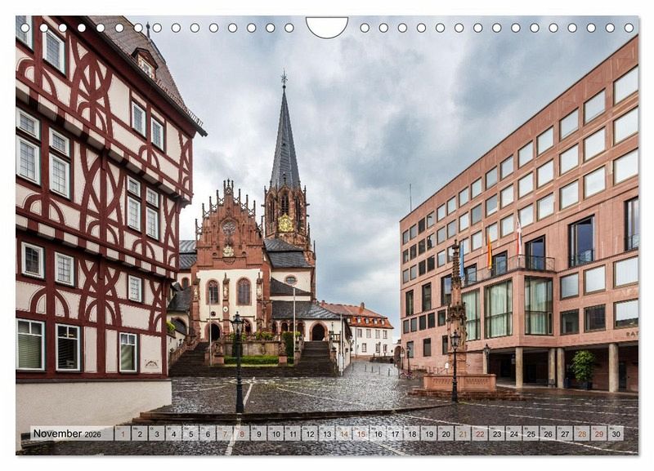Pick the number 20 date box
This screenshot has width=654, height=471.
coord(446,433)
